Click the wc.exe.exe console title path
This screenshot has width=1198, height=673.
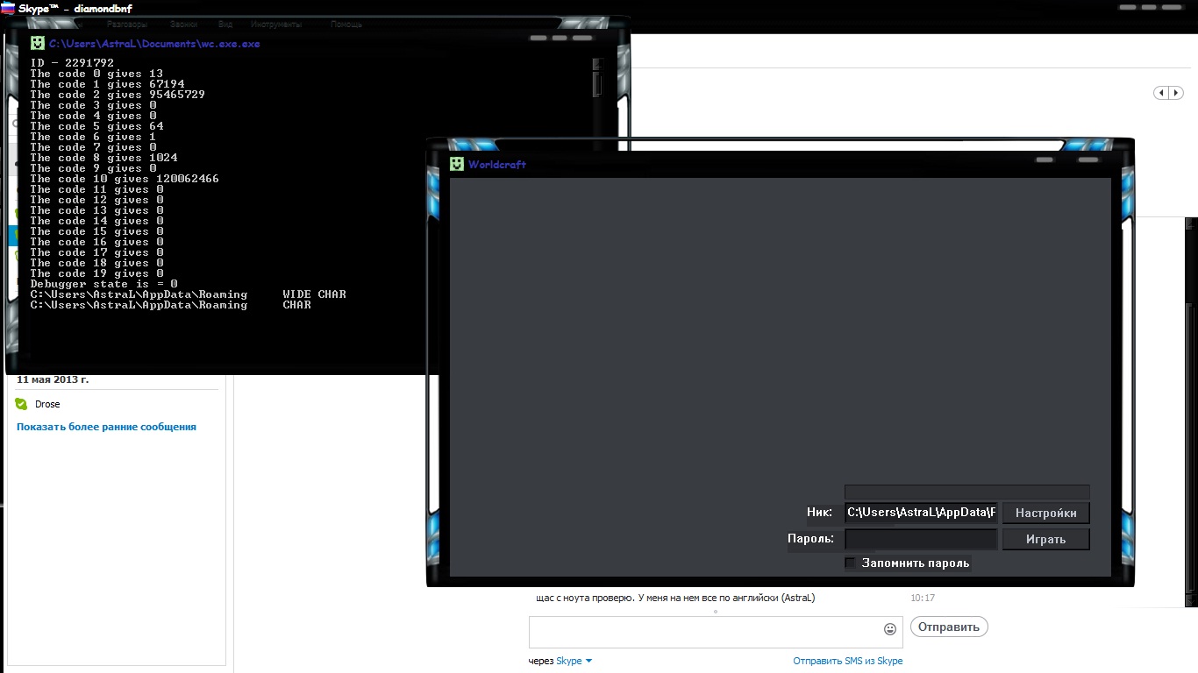coord(154,43)
